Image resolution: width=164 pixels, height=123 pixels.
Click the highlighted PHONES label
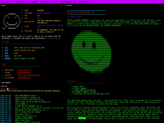click(x=8, y=59)
